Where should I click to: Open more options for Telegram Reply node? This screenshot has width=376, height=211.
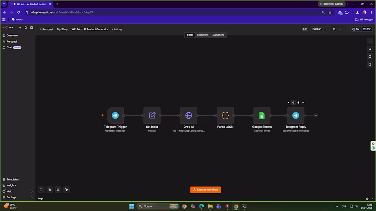coord(303,102)
